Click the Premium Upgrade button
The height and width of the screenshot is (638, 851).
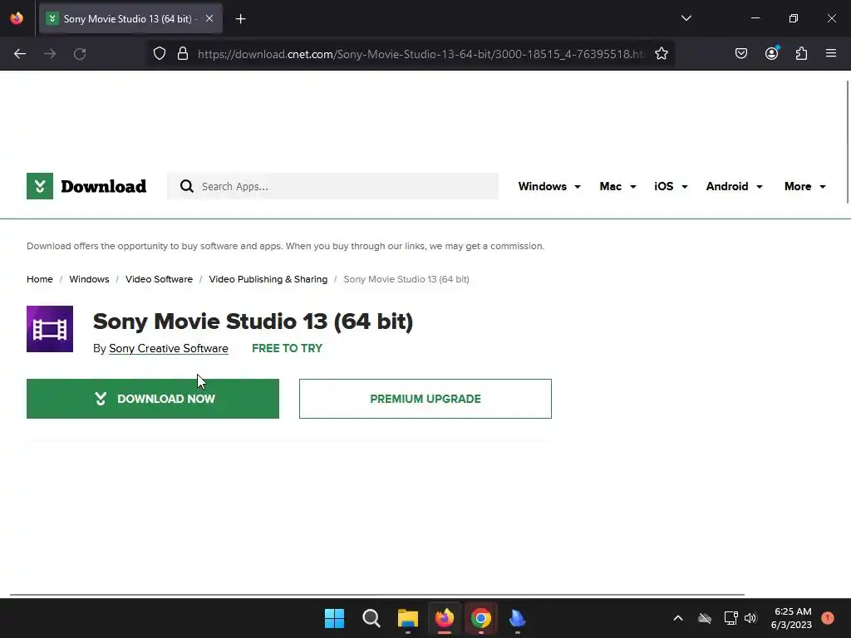click(425, 399)
